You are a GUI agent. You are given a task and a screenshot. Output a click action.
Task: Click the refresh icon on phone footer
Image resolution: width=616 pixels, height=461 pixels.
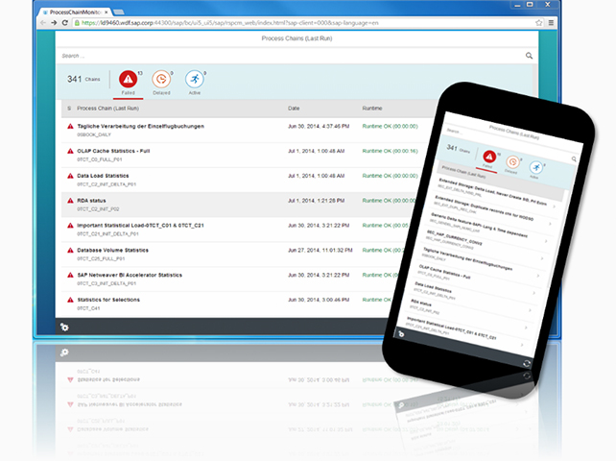527,363
